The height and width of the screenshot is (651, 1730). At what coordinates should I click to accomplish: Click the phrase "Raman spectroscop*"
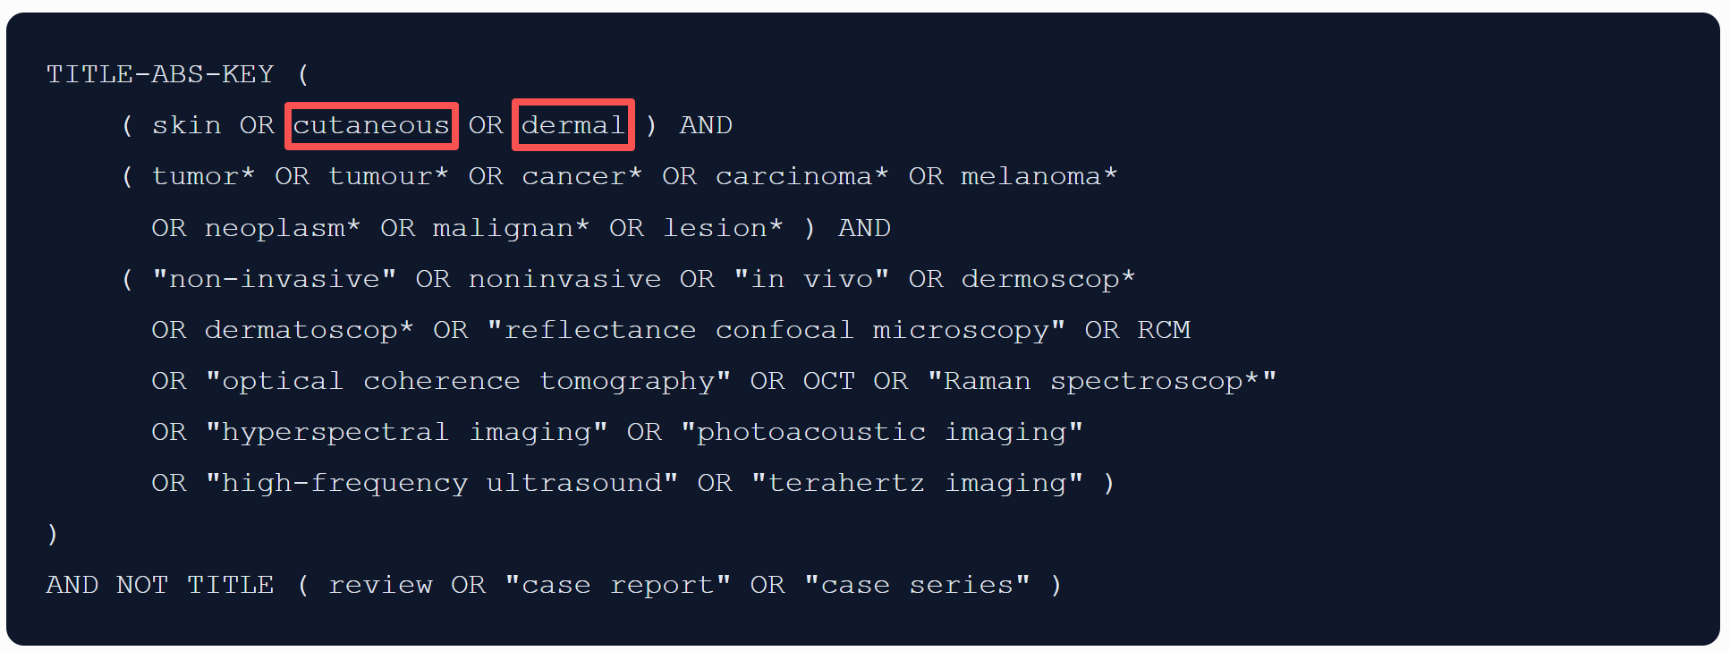coord(1101,381)
